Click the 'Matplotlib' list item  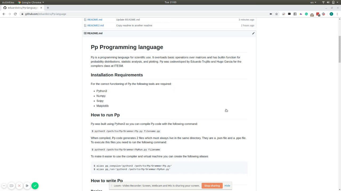[x=103, y=106]
